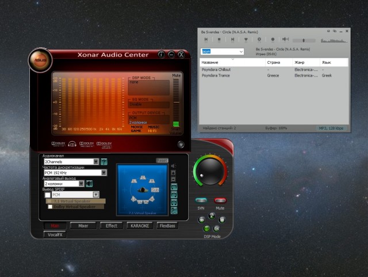
Task: Switch to the VocalFX tab
Action: [x=55, y=235]
